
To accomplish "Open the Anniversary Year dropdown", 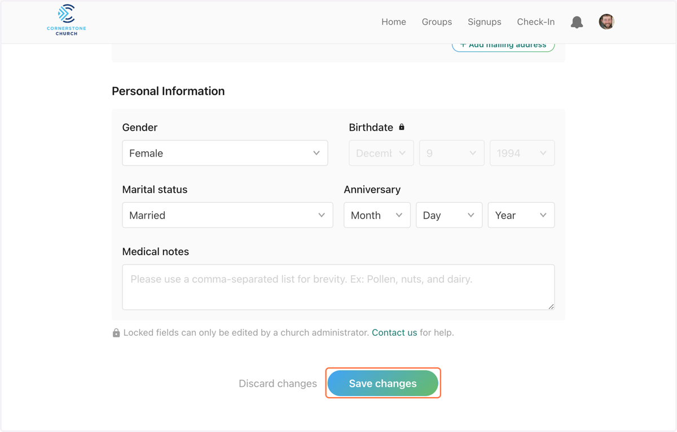I will [x=521, y=215].
